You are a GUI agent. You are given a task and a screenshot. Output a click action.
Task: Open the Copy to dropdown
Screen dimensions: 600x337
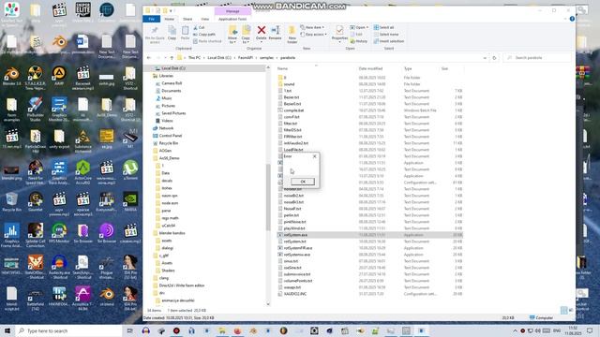click(246, 35)
